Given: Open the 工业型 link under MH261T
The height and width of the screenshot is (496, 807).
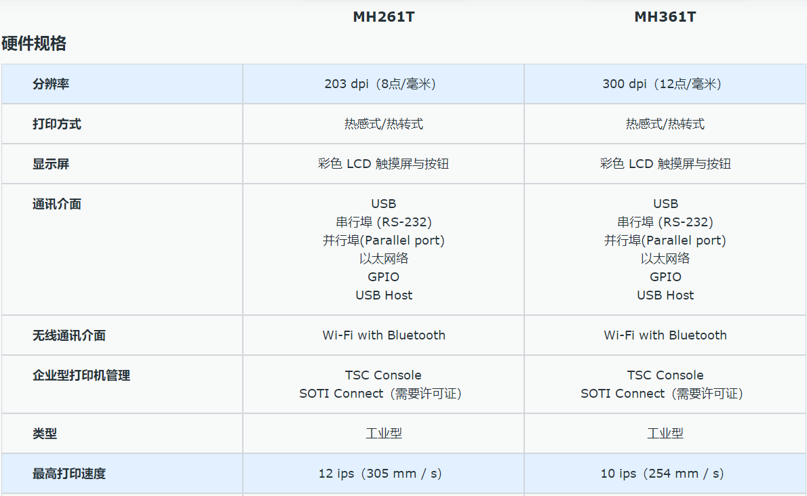Looking at the screenshot, I should tap(383, 434).
